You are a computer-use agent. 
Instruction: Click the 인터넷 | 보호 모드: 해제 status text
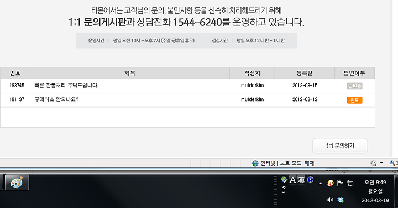287,163
